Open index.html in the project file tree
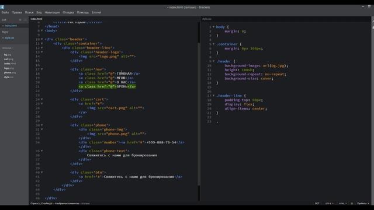This screenshot has height=210, width=374. 10,64
